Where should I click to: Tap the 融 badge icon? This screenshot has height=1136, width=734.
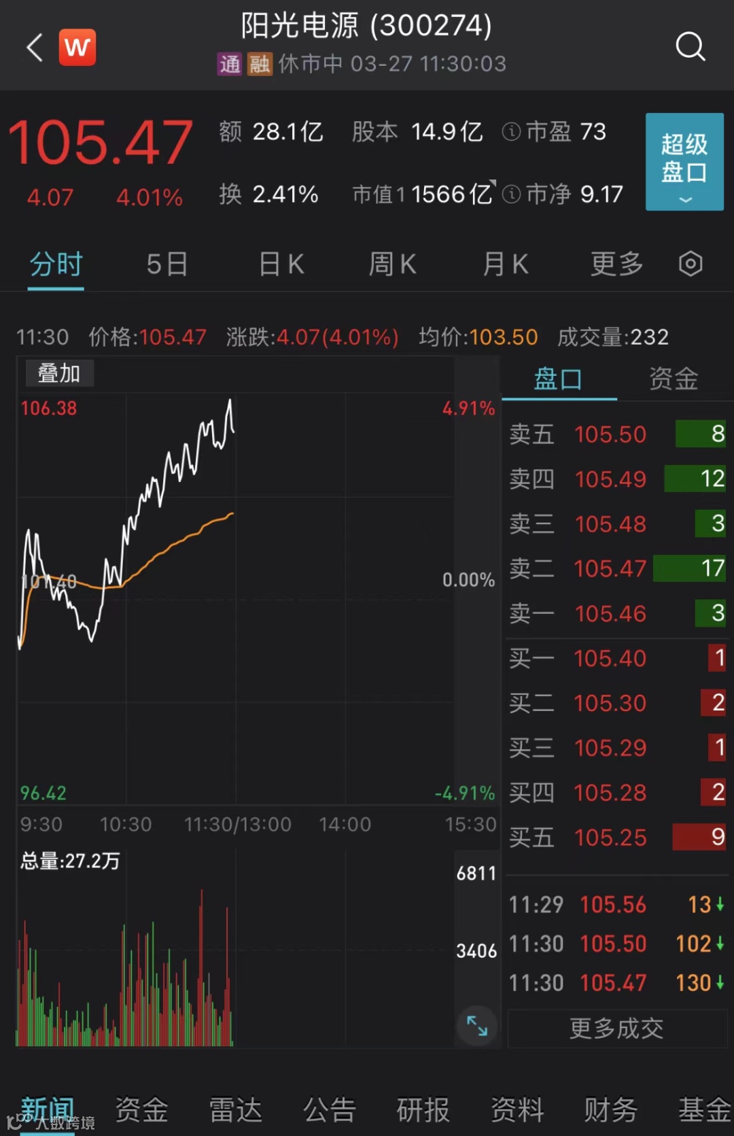tap(260, 64)
